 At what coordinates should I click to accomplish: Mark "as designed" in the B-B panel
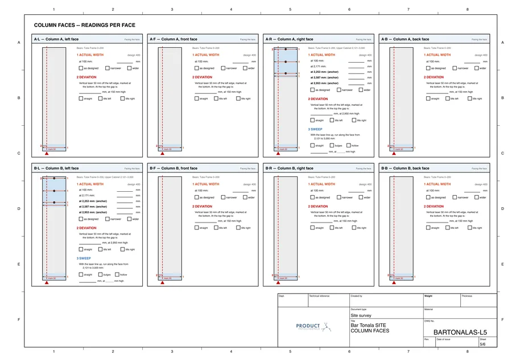pyautogui.click(x=428, y=197)
